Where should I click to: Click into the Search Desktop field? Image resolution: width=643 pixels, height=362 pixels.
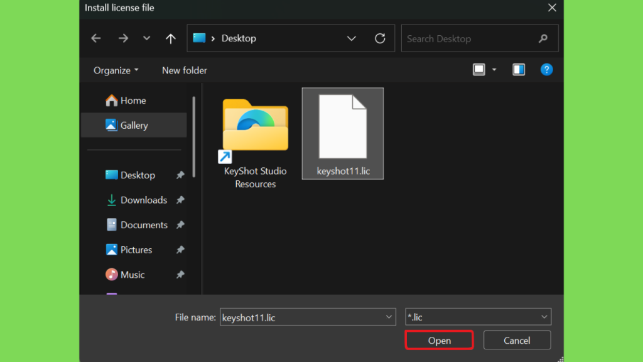[x=480, y=38]
